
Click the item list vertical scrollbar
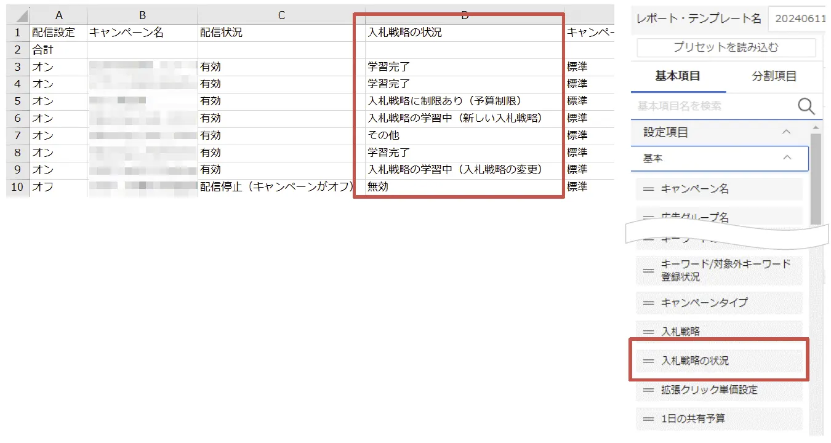pos(816,178)
